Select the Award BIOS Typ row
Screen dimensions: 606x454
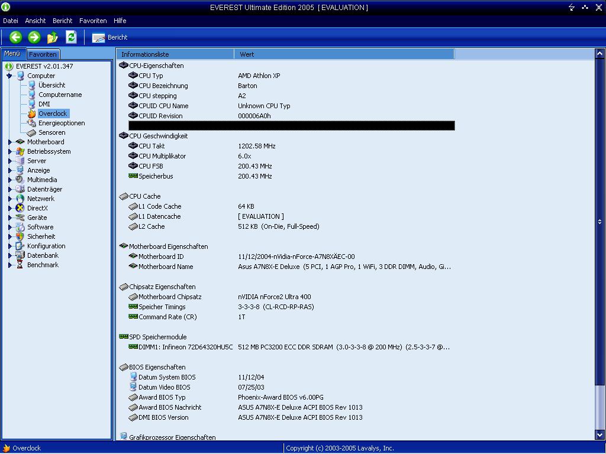(x=291, y=397)
